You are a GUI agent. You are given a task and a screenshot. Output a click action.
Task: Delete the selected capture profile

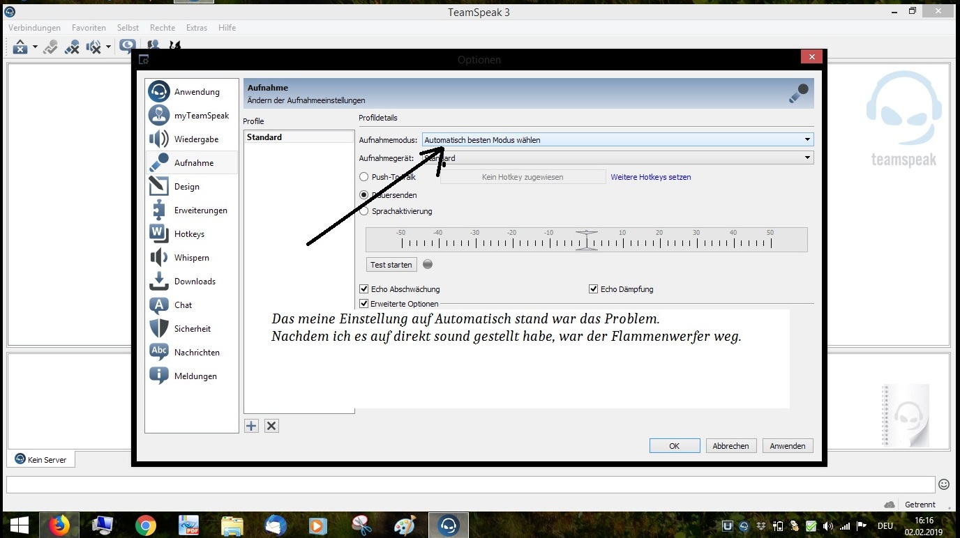272,426
